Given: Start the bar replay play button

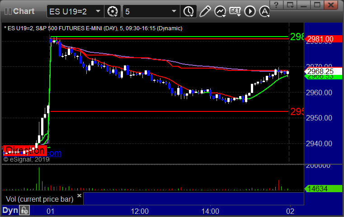Looking at the screenshot, I should pos(250,11).
